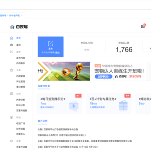The height and width of the screenshot is (151, 151).
Task: Click the 1积分 link in 发布 card
Action: [57, 52]
